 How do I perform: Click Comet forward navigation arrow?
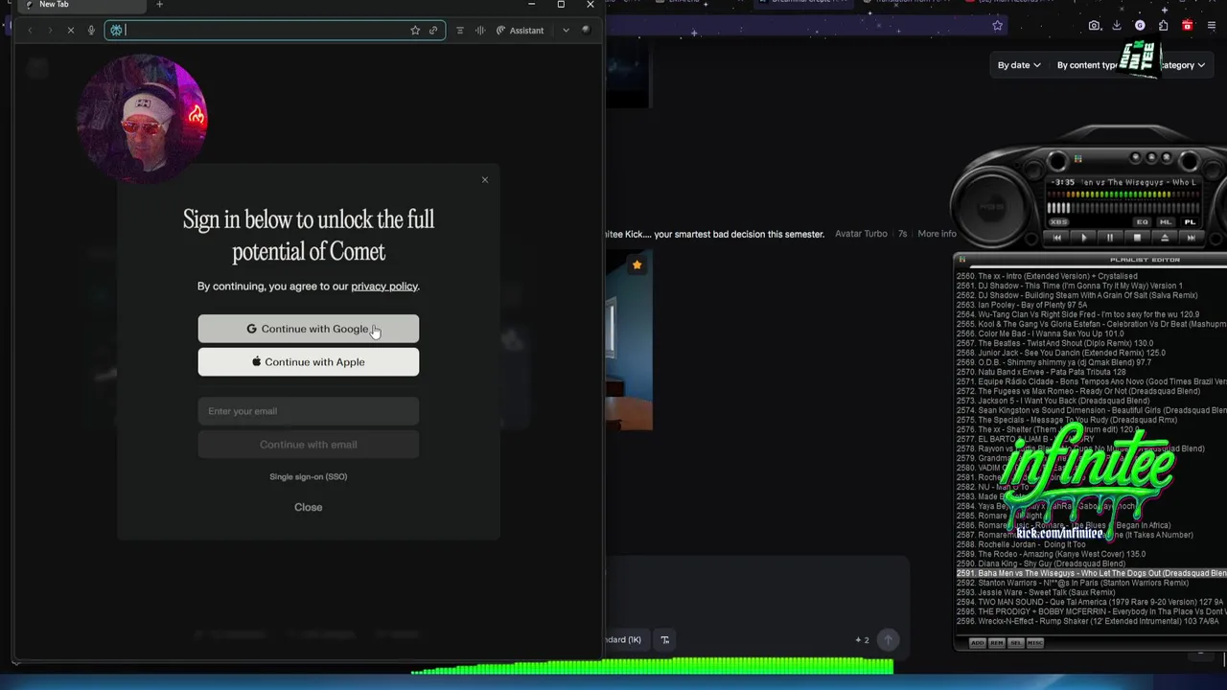point(50,31)
